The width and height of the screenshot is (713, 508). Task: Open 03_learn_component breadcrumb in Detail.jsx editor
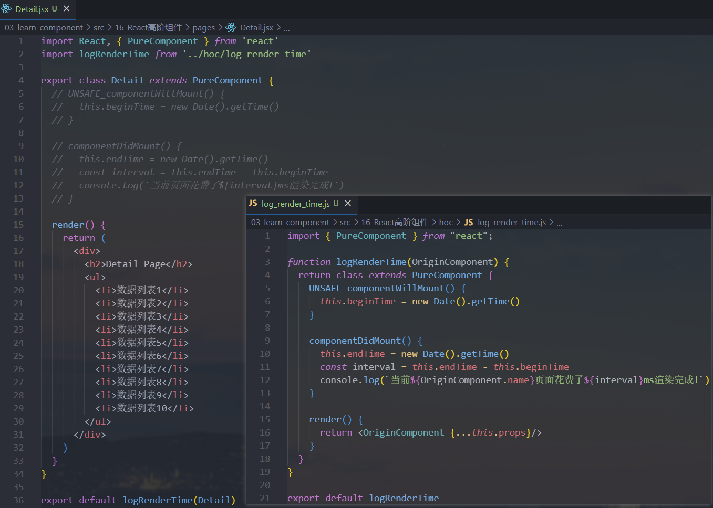(x=44, y=27)
